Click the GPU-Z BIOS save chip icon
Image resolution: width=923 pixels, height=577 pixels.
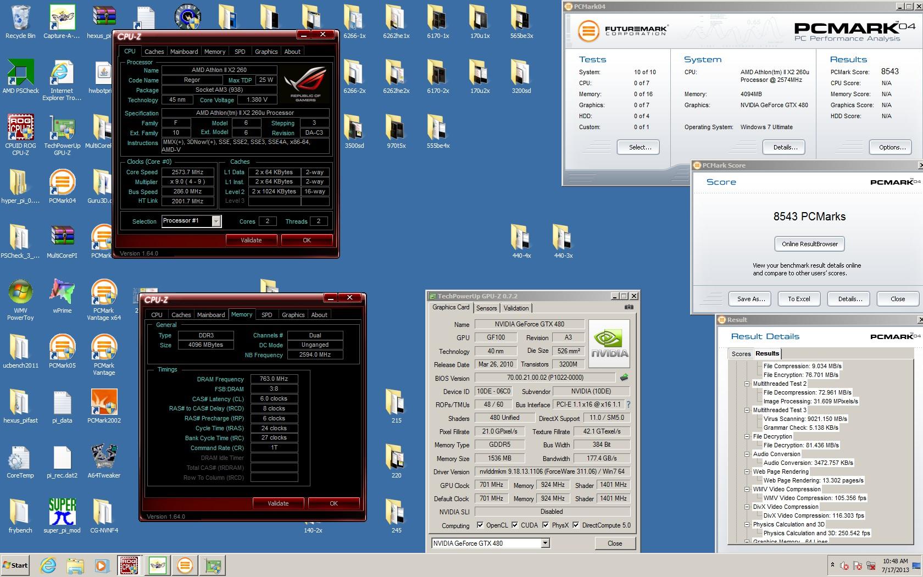click(624, 378)
